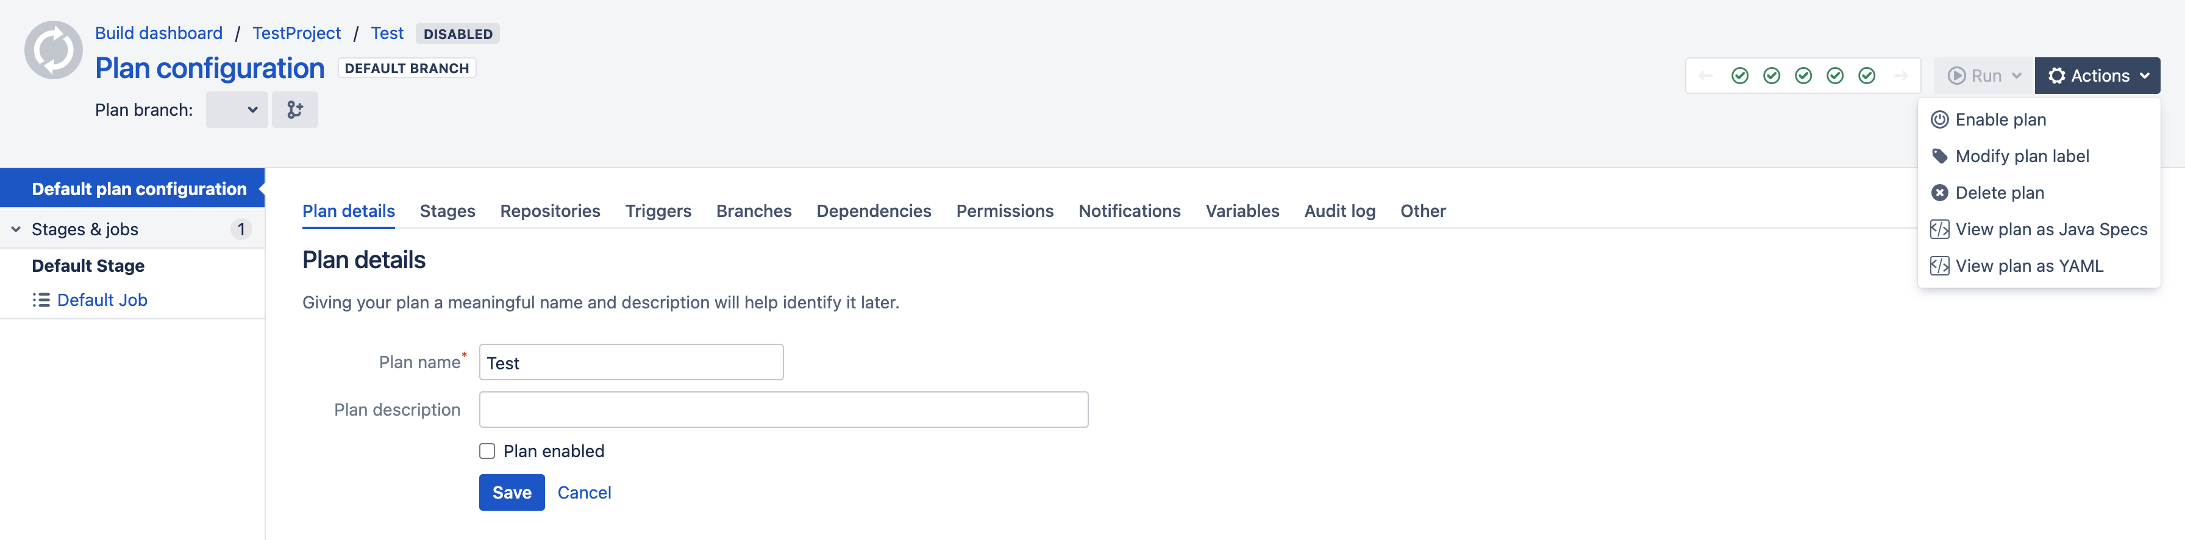This screenshot has width=2185, height=540.
Task: Open Modify plan label option
Action: 2021,157
